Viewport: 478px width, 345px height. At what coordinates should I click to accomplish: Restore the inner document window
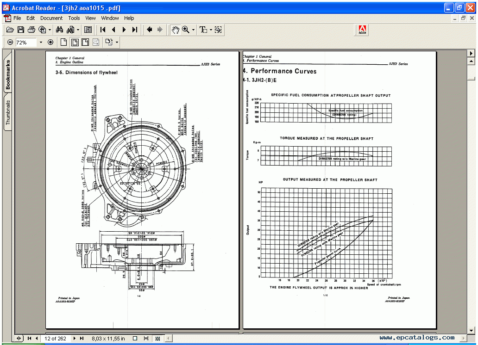pyautogui.click(x=463, y=18)
